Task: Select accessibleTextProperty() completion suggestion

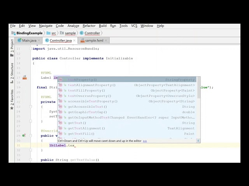Action: [127, 101]
